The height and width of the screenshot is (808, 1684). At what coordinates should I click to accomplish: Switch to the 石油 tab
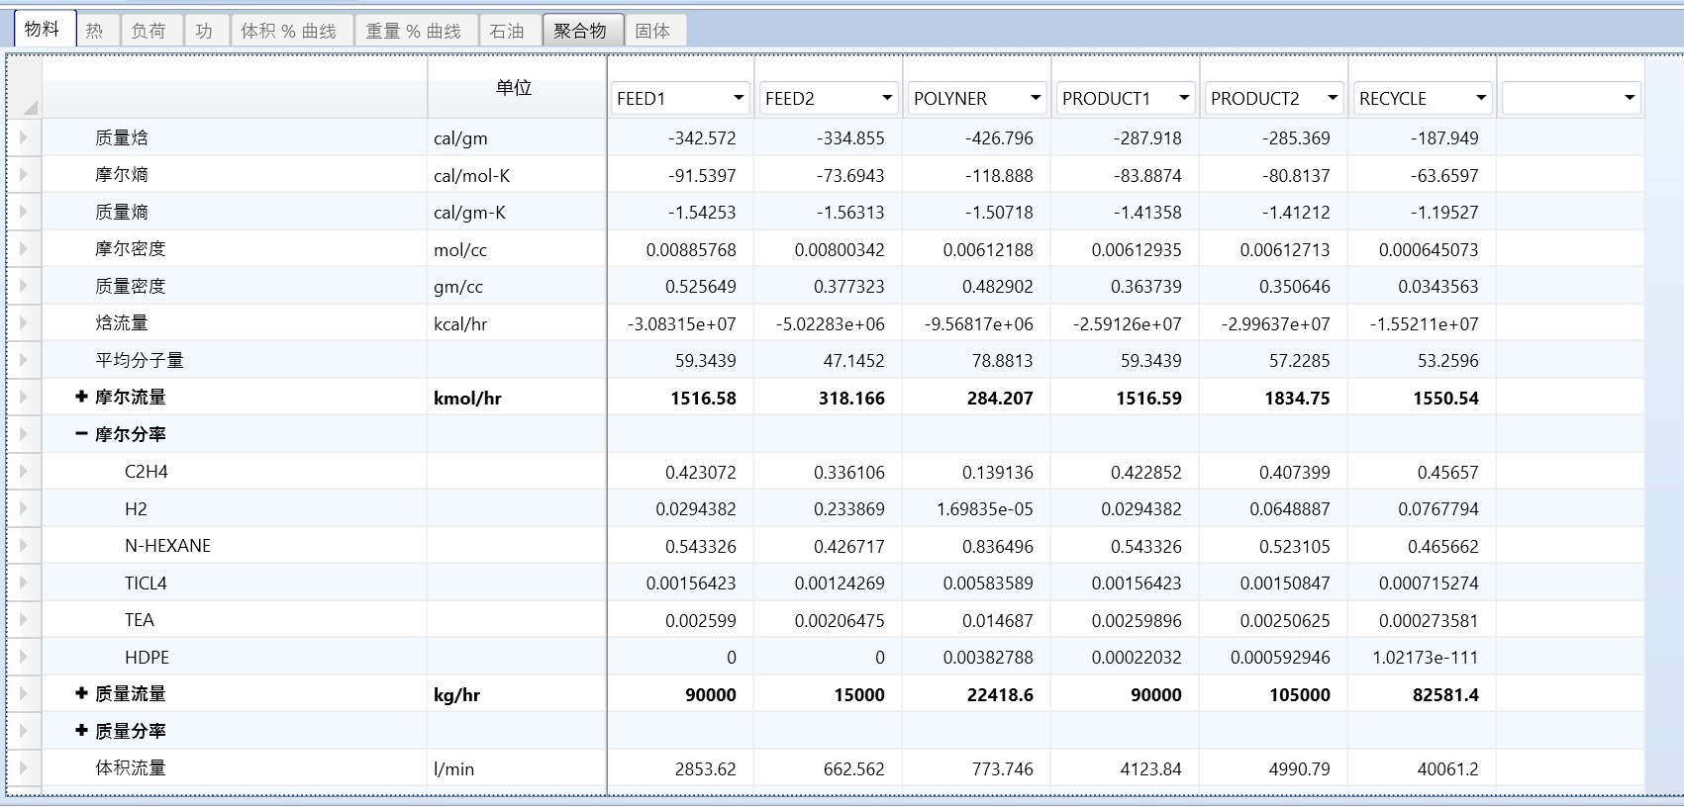click(x=508, y=31)
